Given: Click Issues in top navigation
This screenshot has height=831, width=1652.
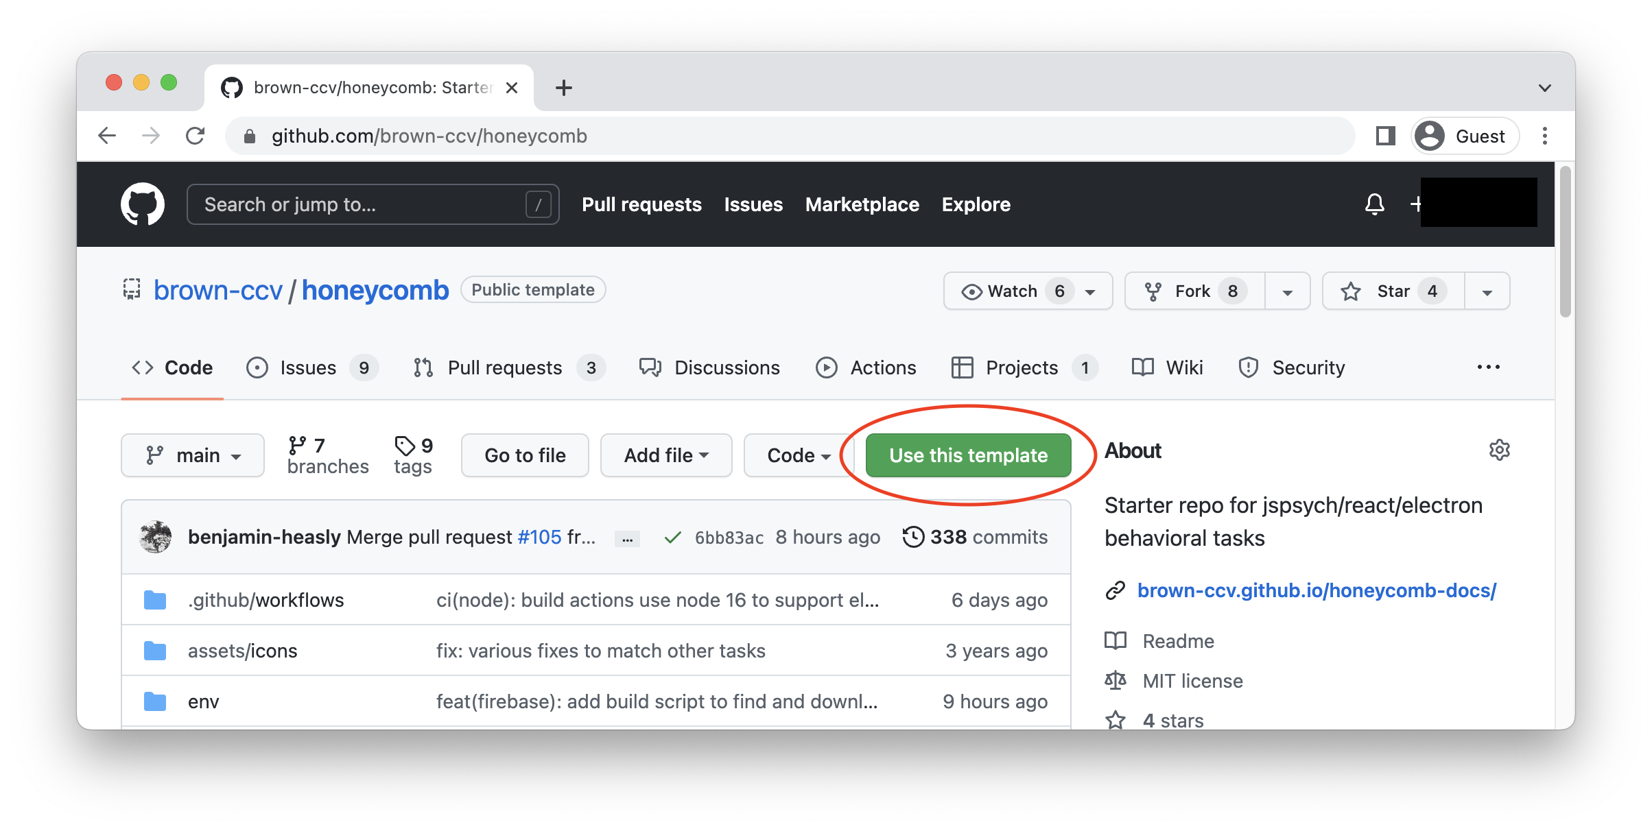Looking at the screenshot, I should pyautogui.click(x=753, y=204).
